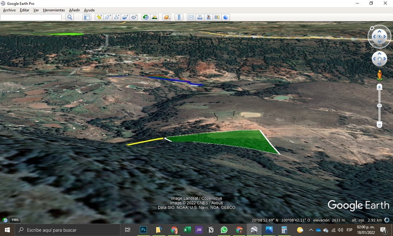Viewport: 393px width, 236px height.
Task: Start the Record a Tour tool
Action: point(134,17)
